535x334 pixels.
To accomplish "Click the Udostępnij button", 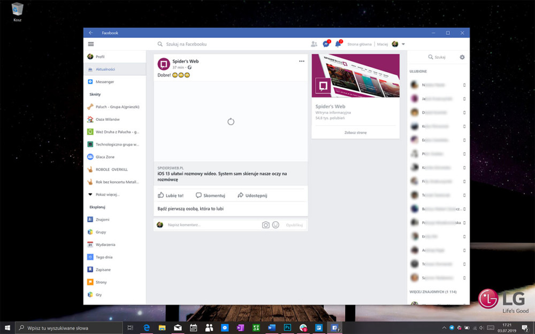I will coord(253,195).
